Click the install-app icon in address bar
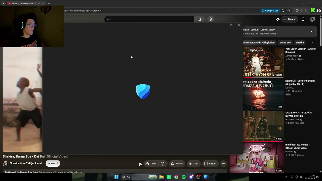Screen dimensions: 322x181 [x=283, y=11]
